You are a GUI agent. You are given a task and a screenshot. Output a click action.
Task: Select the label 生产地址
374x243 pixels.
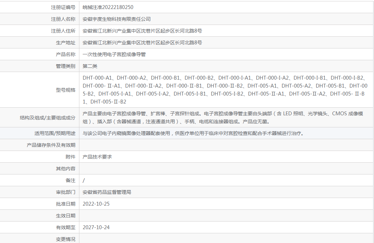click(x=66, y=43)
